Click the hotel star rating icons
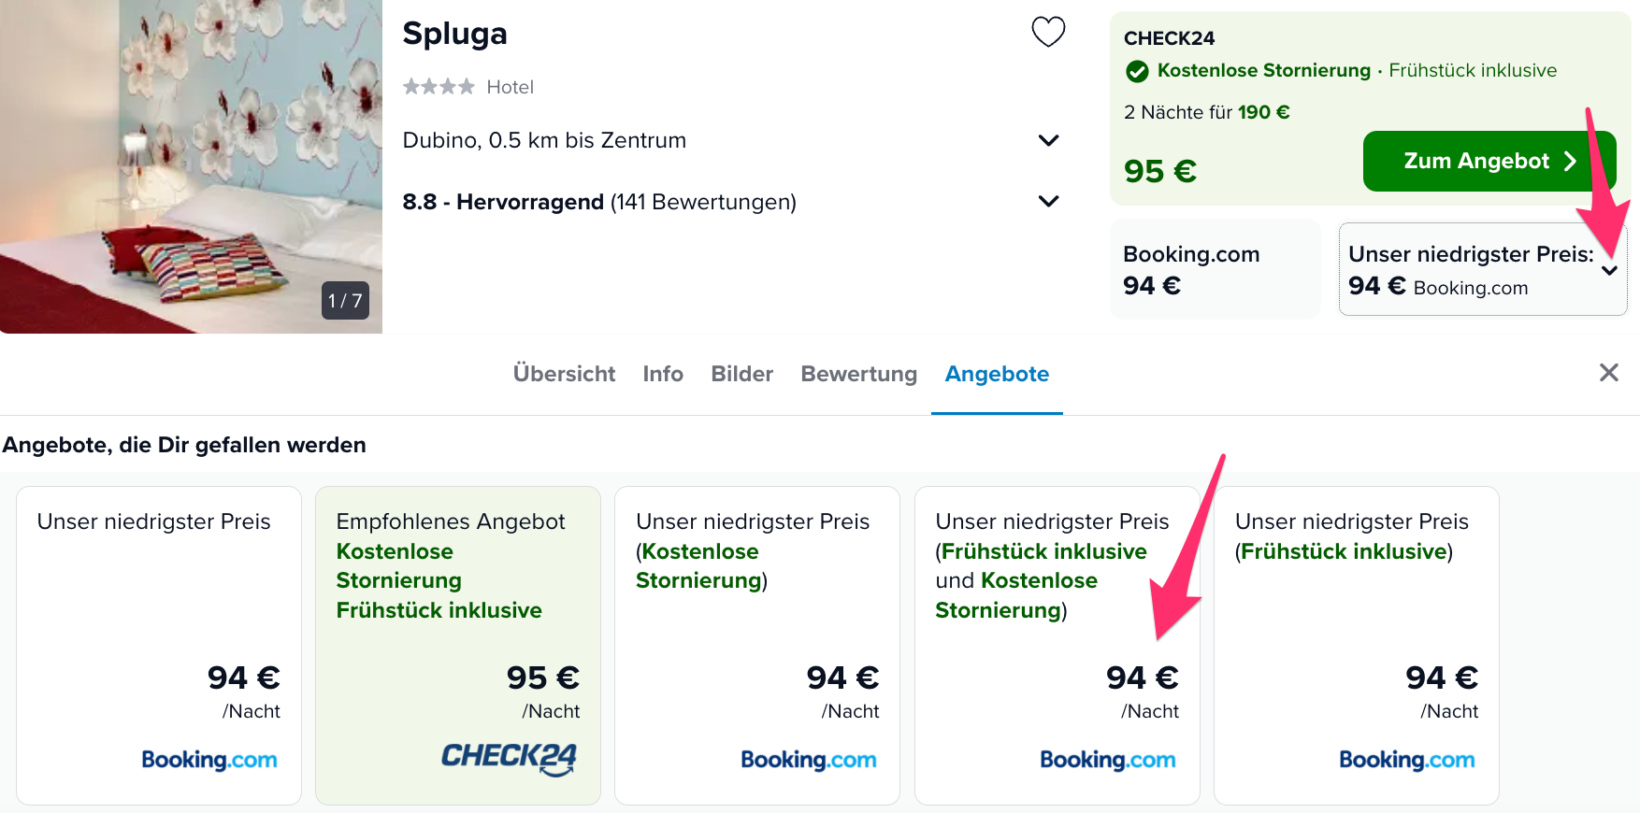The height and width of the screenshot is (813, 1640). click(439, 87)
